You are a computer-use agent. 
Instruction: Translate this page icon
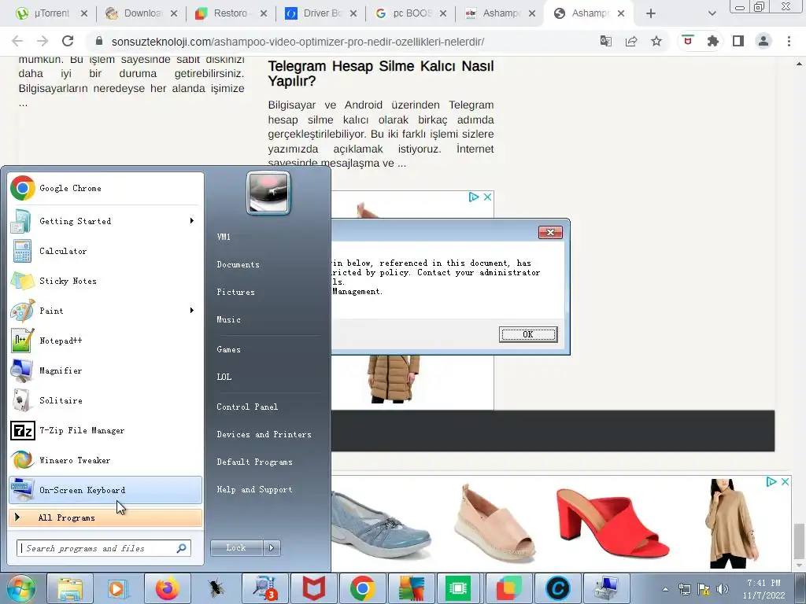pyautogui.click(x=606, y=41)
